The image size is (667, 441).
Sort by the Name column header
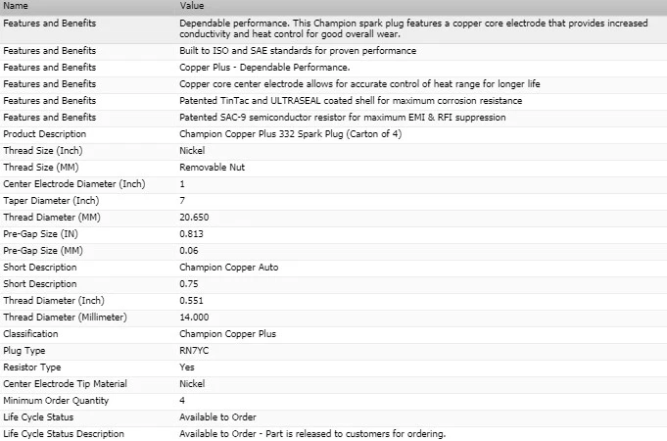(16, 6)
